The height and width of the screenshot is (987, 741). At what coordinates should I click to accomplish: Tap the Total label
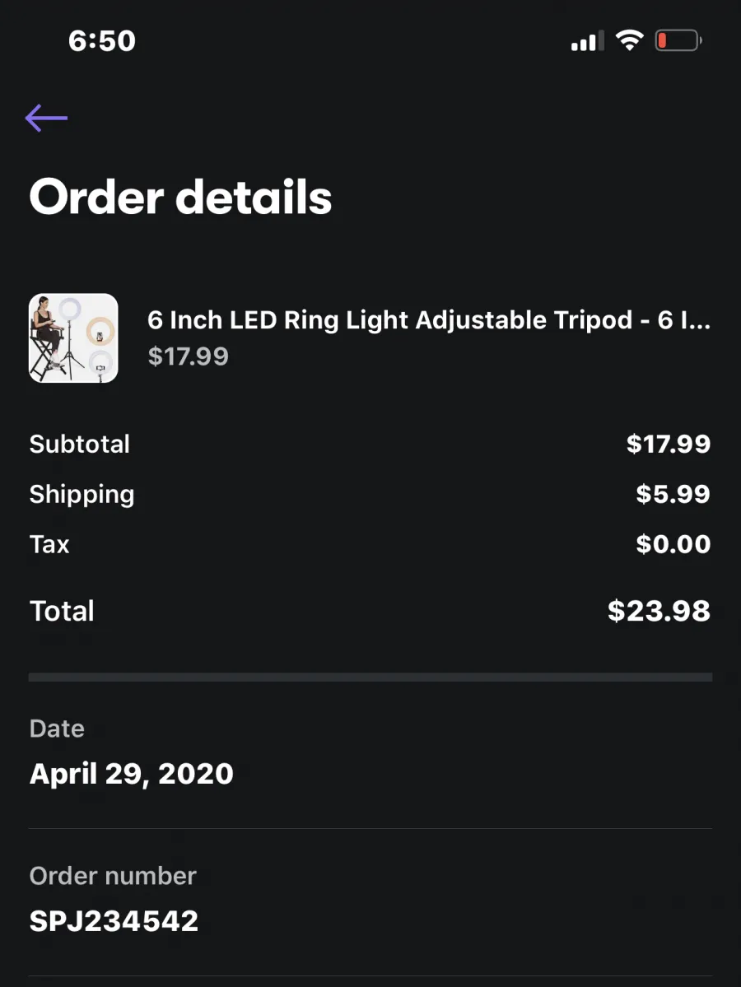(62, 611)
